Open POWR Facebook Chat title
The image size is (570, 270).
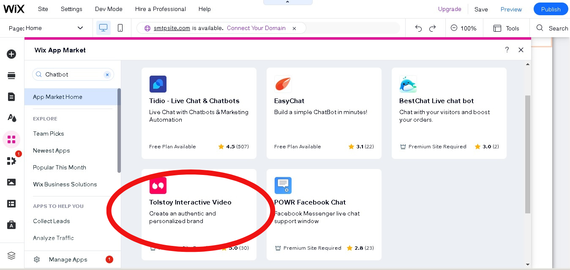point(310,202)
